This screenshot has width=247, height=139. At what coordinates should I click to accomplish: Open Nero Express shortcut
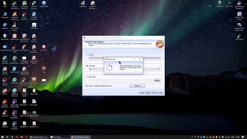(24, 48)
